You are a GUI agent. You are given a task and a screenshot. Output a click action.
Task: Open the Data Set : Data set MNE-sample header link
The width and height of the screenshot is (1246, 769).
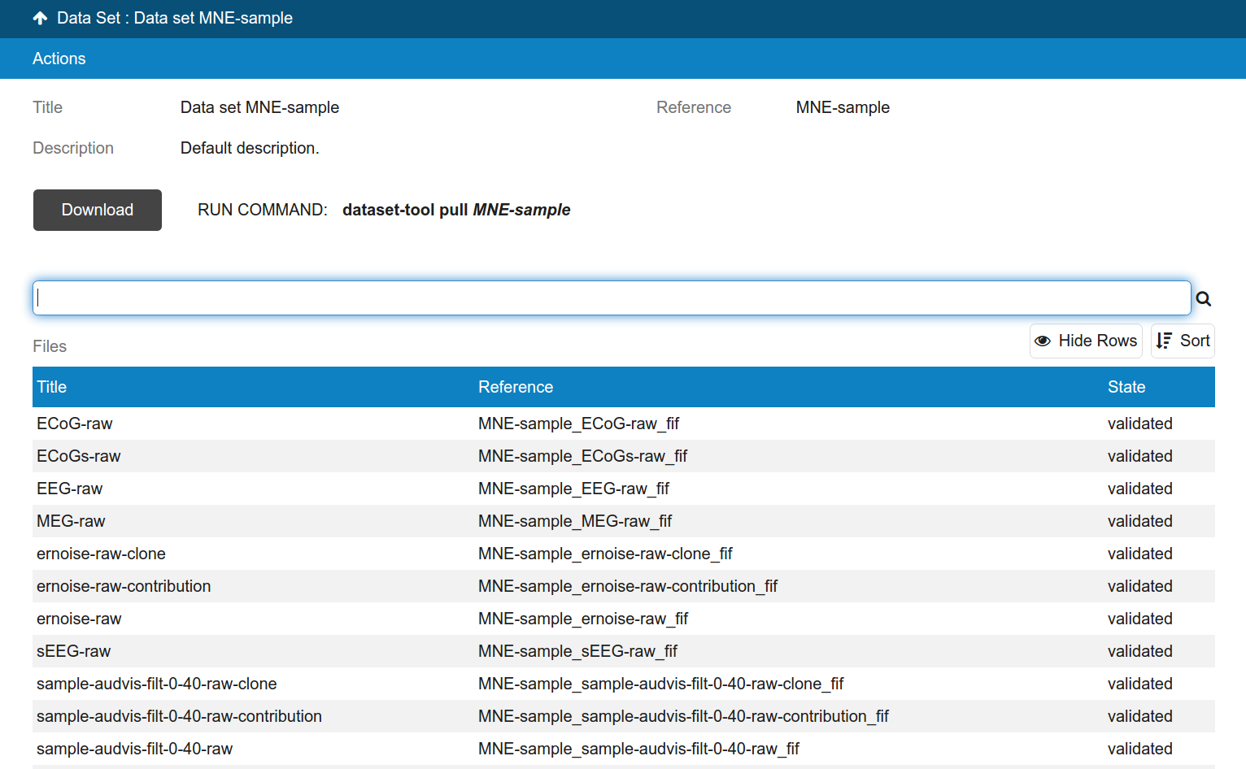(x=175, y=18)
